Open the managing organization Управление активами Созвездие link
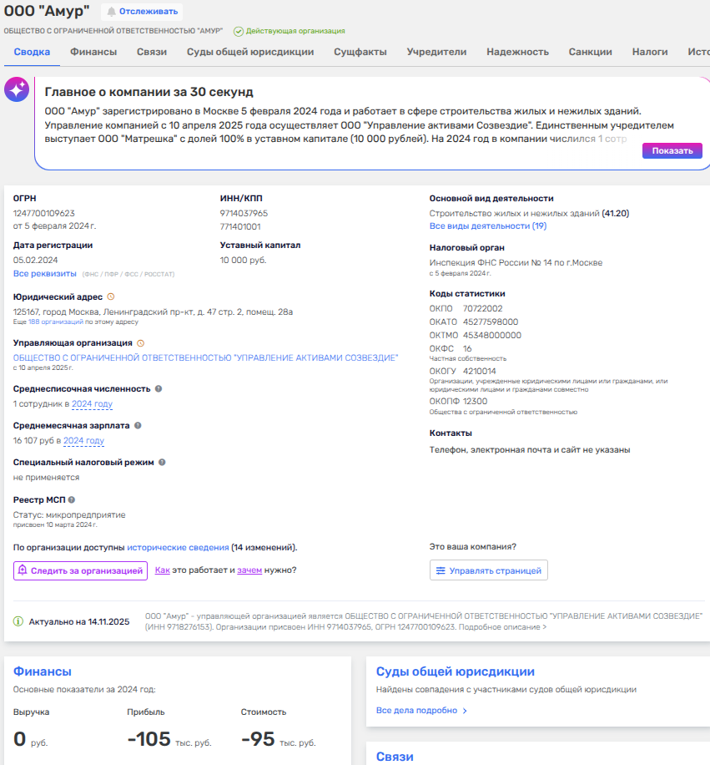710x765 pixels. click(x=205, y=357)
